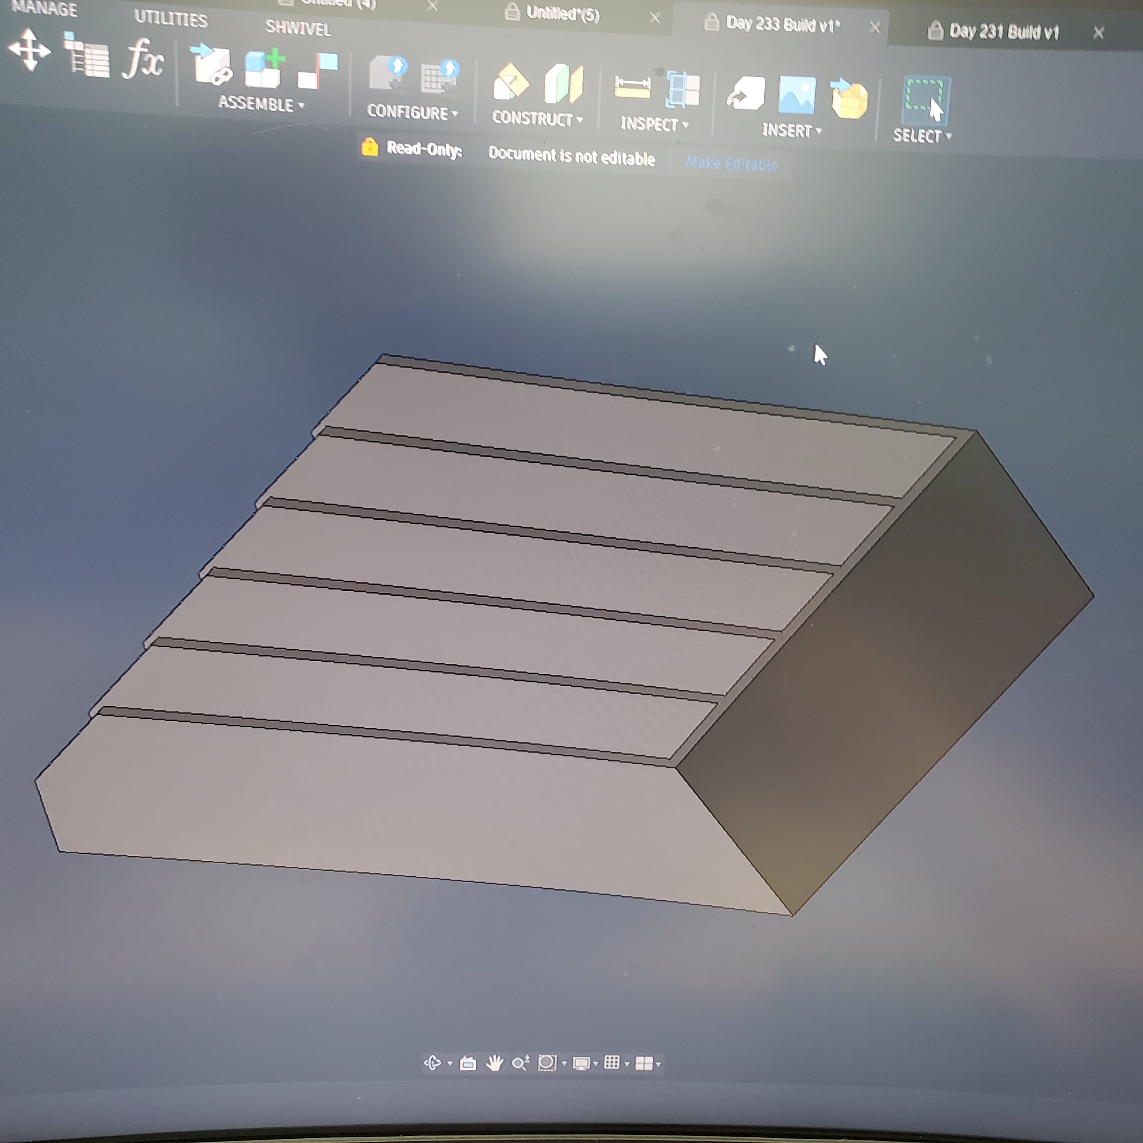Expand the Zoom Window options arrow
1143x1143 pixels.
pyautogui.click(x=564, y=1064)
